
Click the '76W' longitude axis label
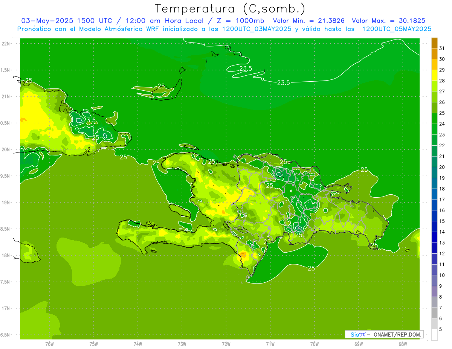49,344
